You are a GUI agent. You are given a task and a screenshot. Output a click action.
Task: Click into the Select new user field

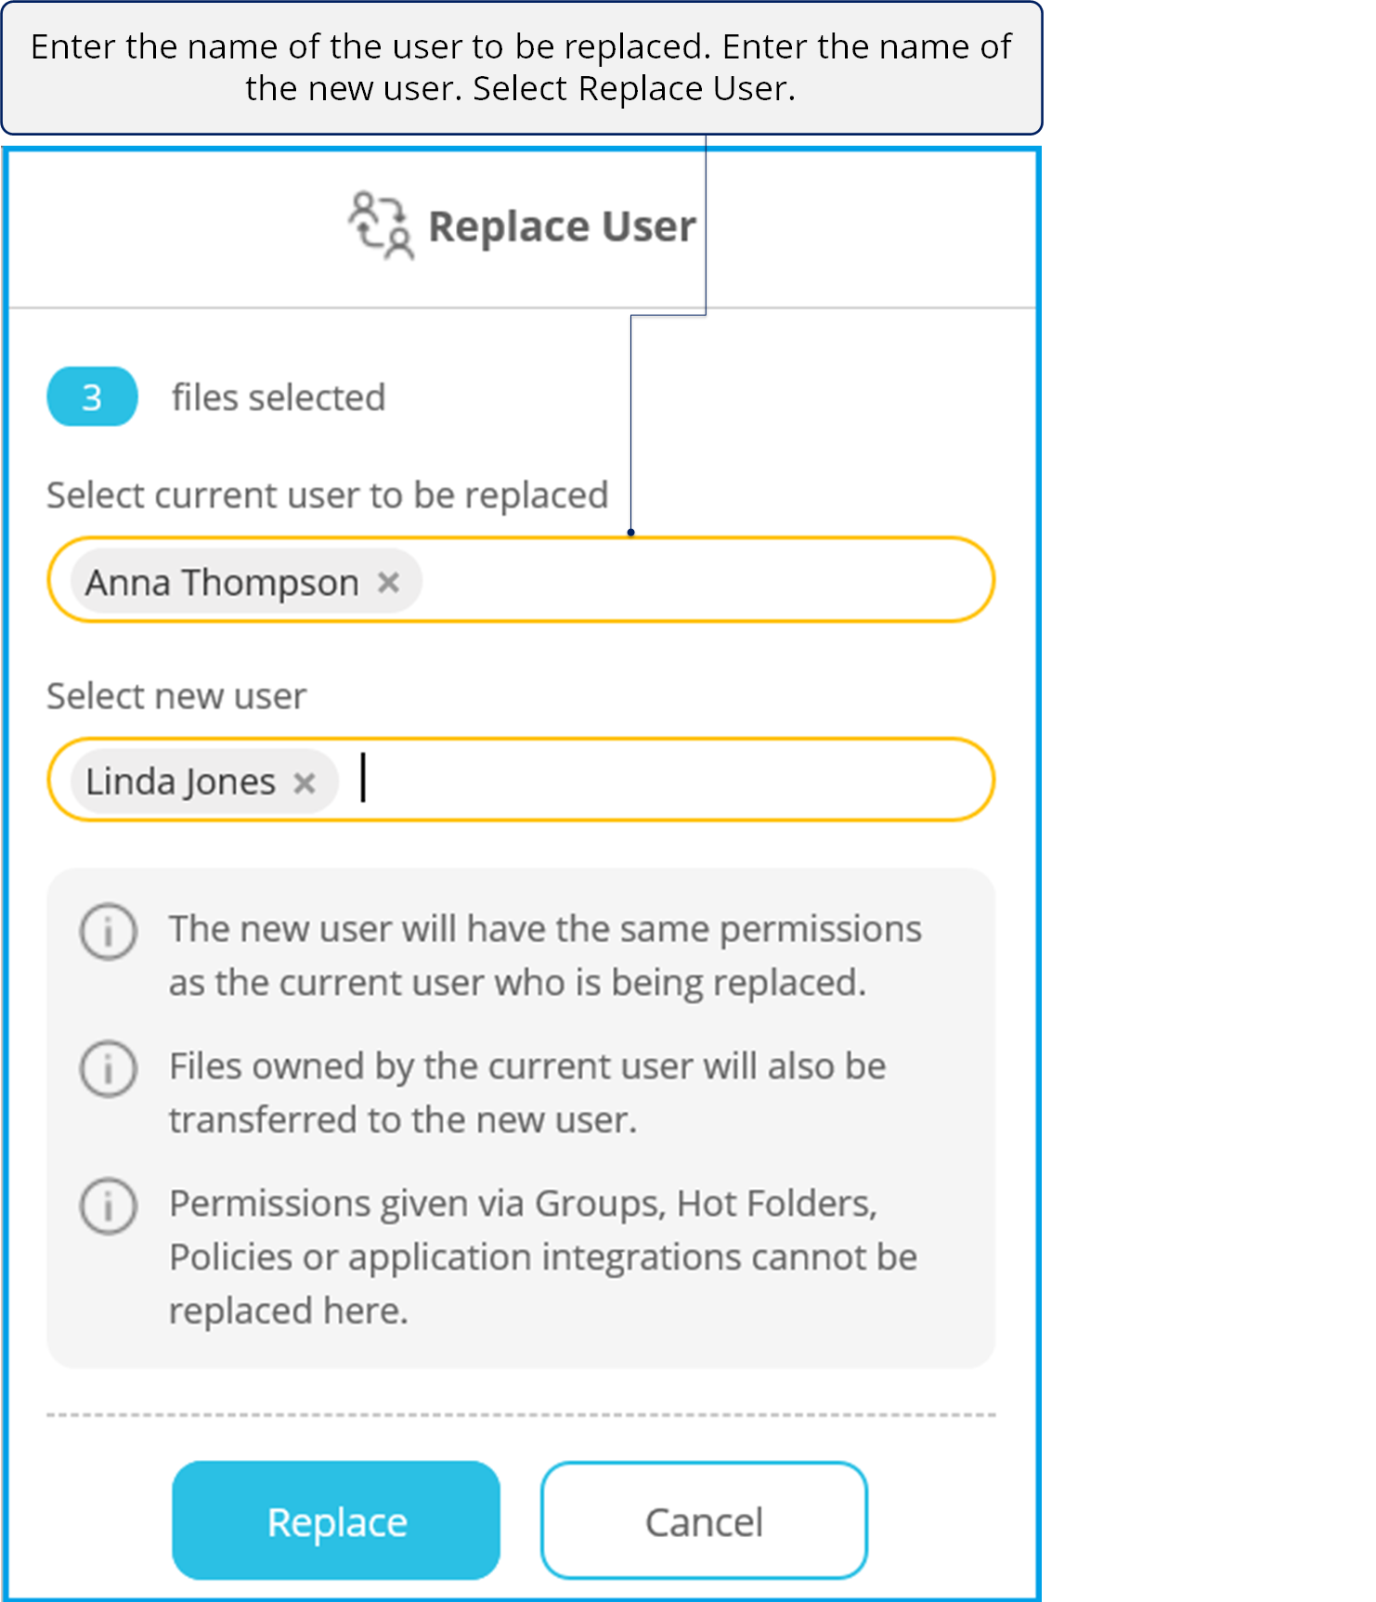(669, 782)
